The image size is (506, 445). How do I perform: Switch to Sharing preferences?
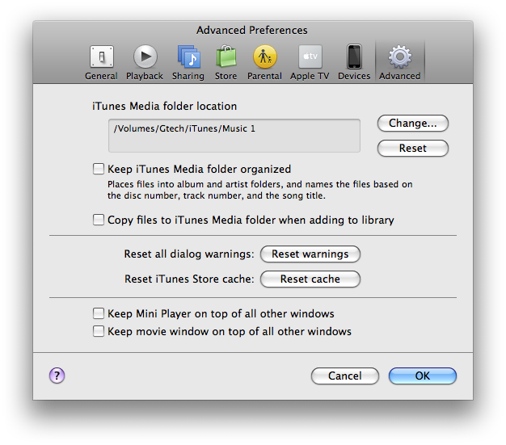tap(188, 63)
